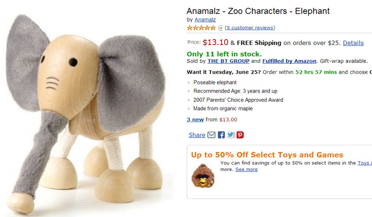The image size is (372, 217).
Task: Read the 5 customer reviews
Action: click(x=250, y=28)
